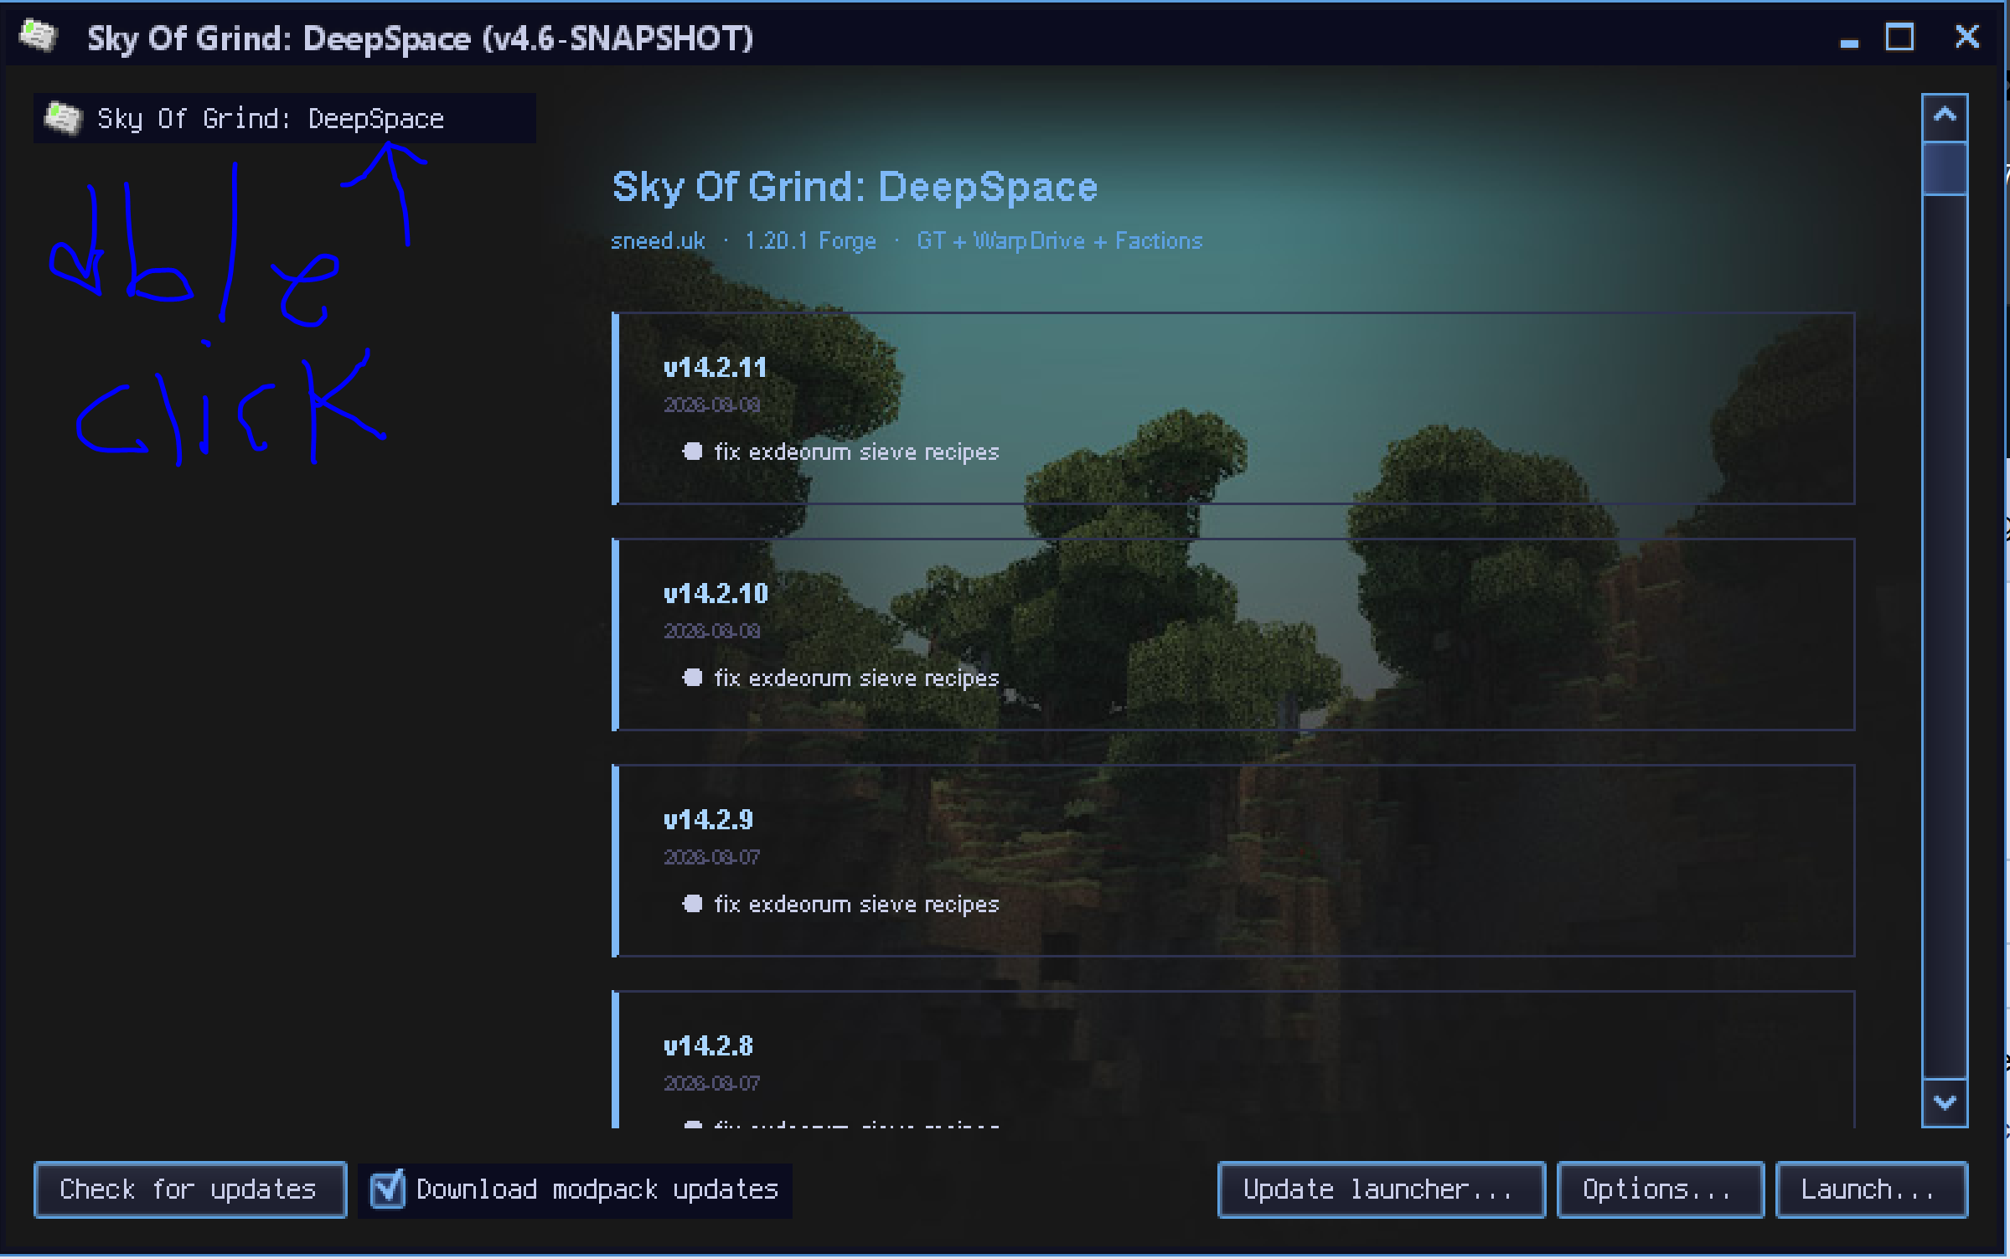Click the Sky Of Grind: DeepSpace page heading
This screenshot has height=1259, width=2010.
point(855,186)
